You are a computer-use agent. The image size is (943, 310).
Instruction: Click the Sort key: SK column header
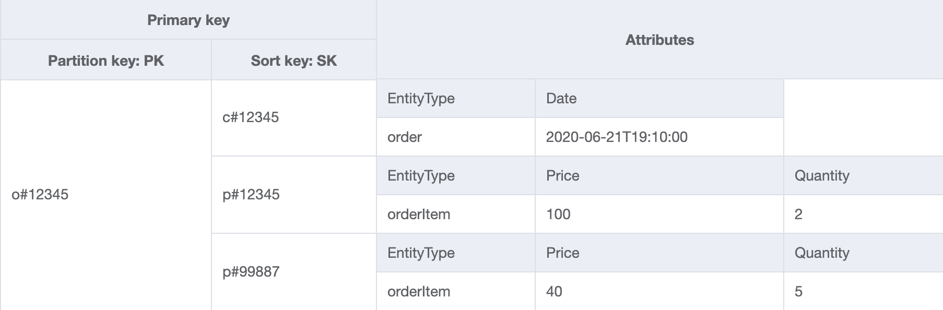pos(294,60)
